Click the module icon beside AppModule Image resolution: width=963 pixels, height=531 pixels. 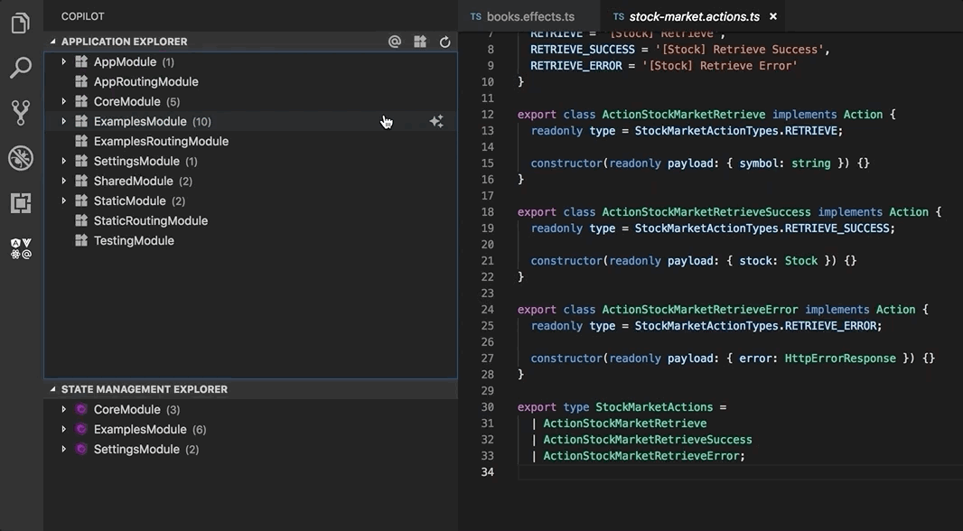pyautogui.click(x=81, y=62)
